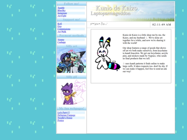The image size is (187, 140).
Task: Click the paragraph about kandi patterns
Action: tap(145, 67)
